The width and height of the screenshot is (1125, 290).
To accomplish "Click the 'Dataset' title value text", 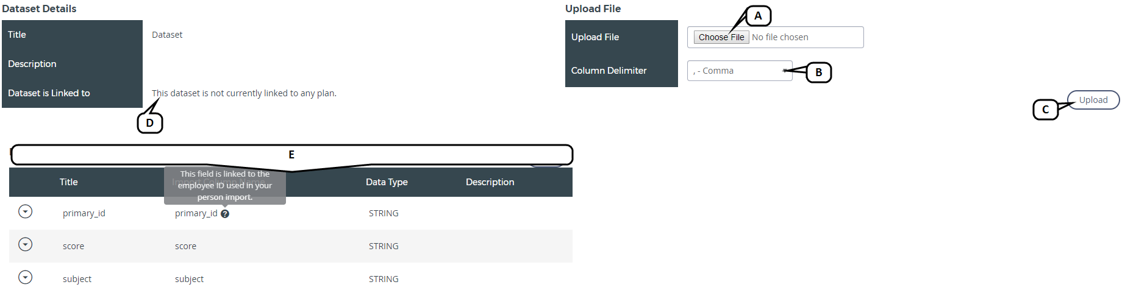I will (x=167, y=35).
